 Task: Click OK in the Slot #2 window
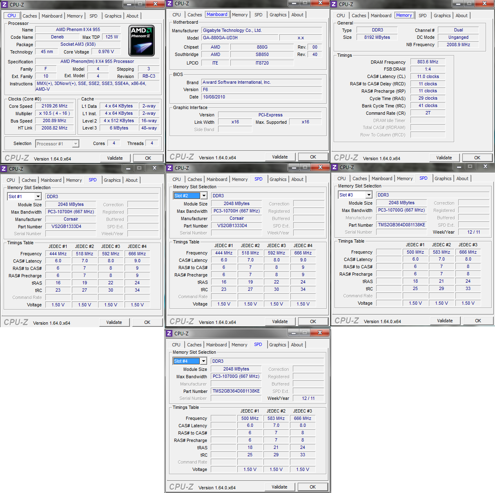tap(313, 321)
